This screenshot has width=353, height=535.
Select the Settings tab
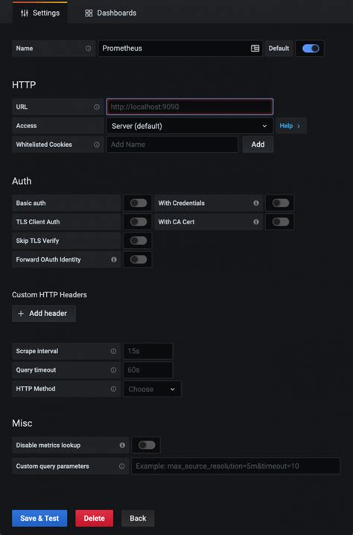[40, 13]
